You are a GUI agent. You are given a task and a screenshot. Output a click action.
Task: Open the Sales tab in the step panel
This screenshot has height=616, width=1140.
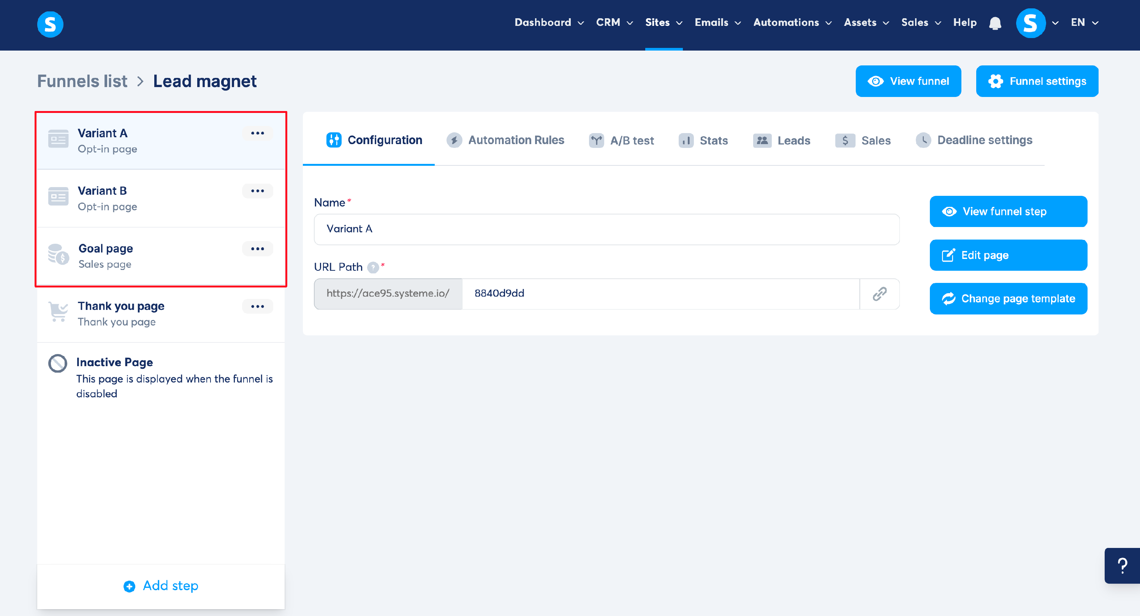(x=863, y=140)
